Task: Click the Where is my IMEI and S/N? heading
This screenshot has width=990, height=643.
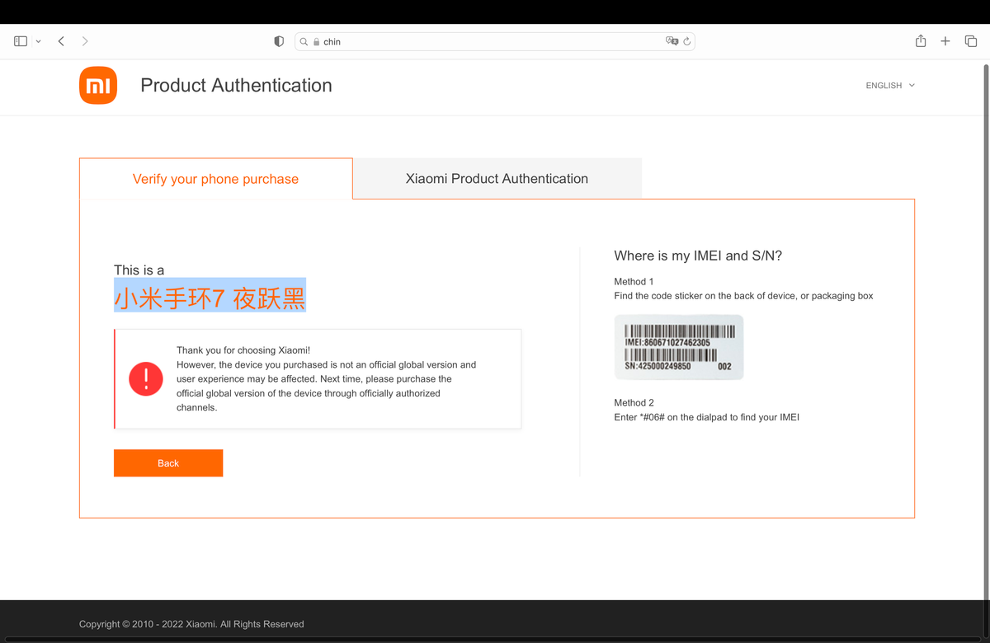Action: (x=698, y=256)
